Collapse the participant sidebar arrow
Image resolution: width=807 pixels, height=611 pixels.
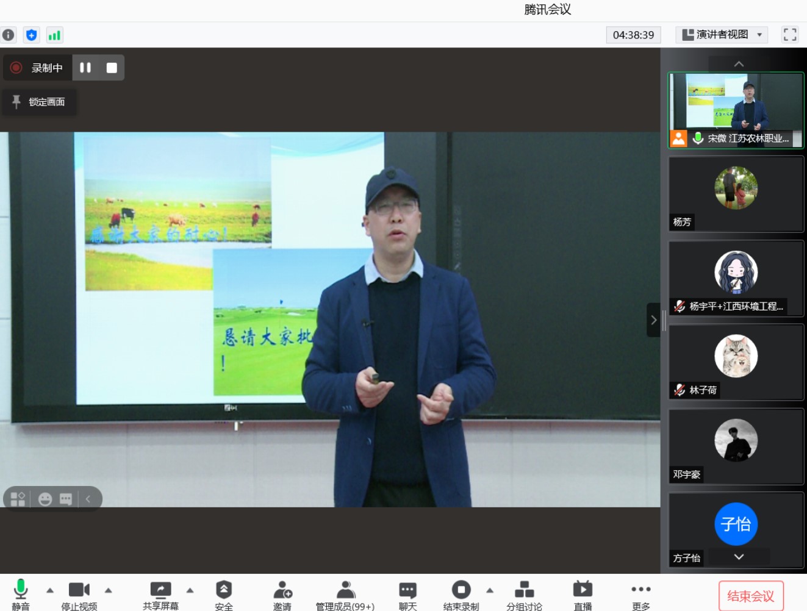pos(653,320)
